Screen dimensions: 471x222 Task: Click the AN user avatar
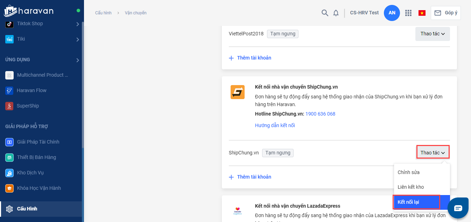pos(392,13)
